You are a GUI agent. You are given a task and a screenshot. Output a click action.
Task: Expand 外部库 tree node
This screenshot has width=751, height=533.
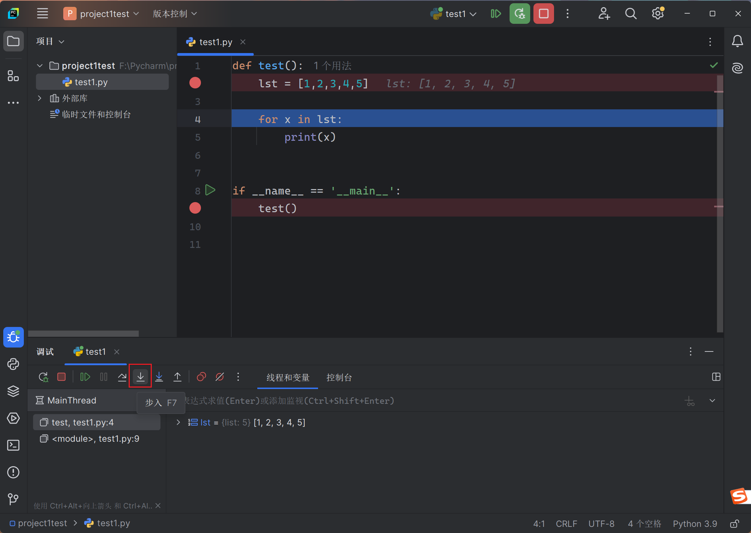point(40,98)
